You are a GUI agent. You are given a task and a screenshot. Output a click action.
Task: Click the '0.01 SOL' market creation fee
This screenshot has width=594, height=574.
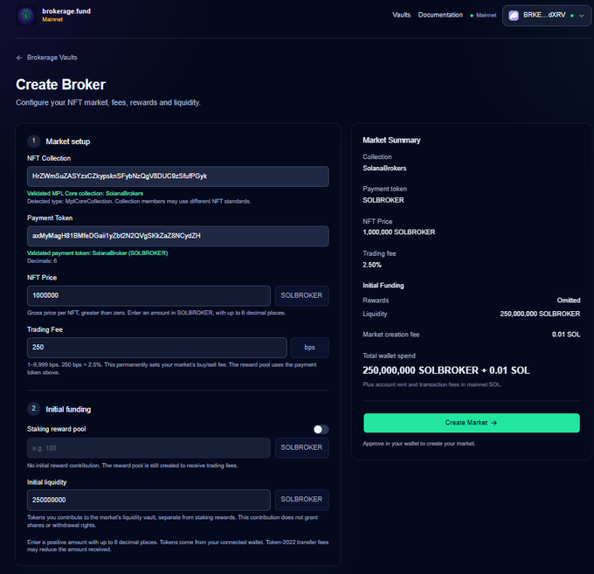pyautogui.click(x=566, y=335)
